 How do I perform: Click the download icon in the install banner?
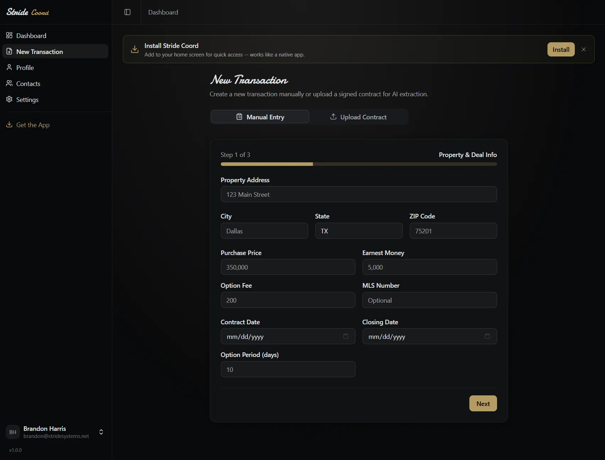point(134,49)
